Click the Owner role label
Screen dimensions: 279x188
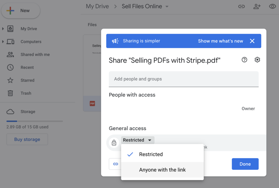coord(248,109)
